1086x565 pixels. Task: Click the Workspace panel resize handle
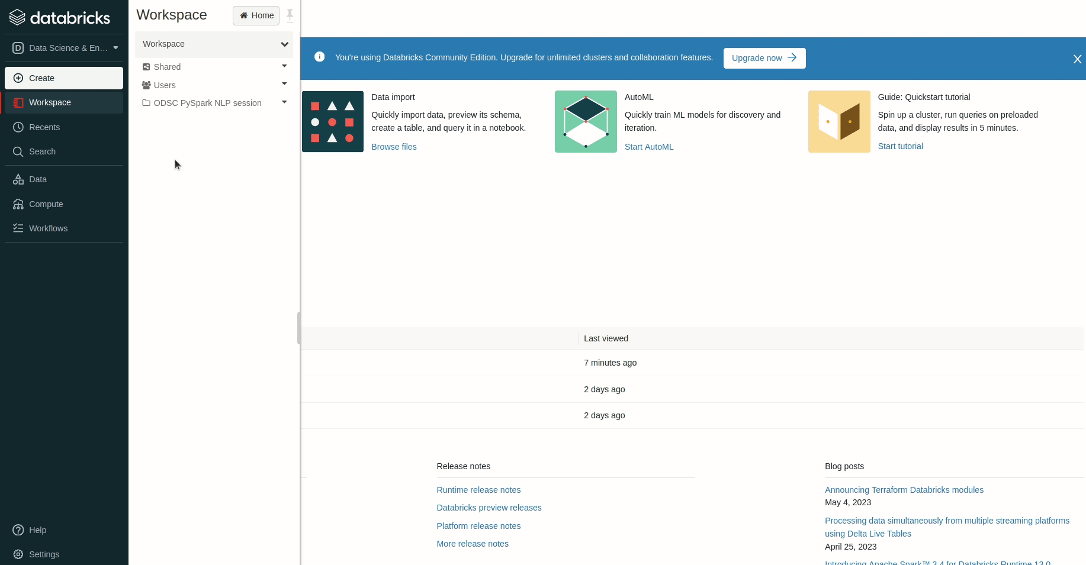click(x=298, y=328)
